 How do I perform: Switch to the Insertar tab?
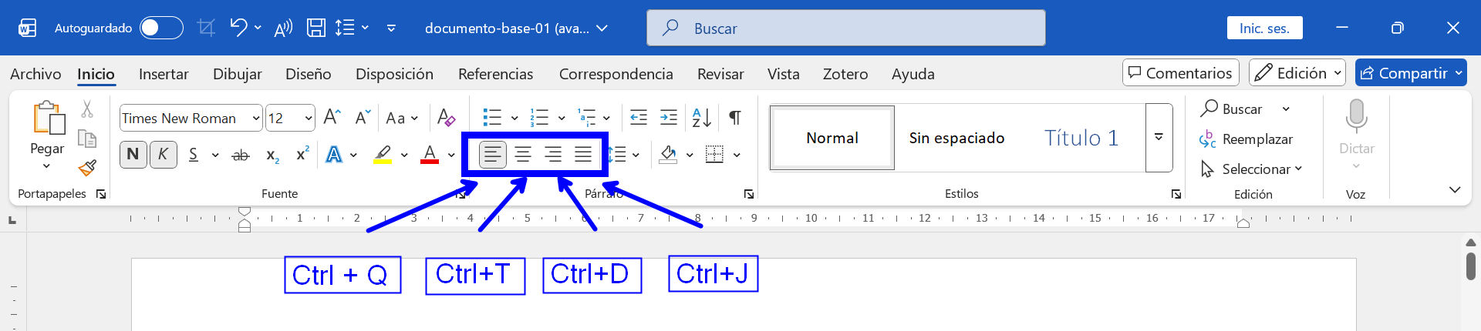pyautogui.click(x=164, y=74)
